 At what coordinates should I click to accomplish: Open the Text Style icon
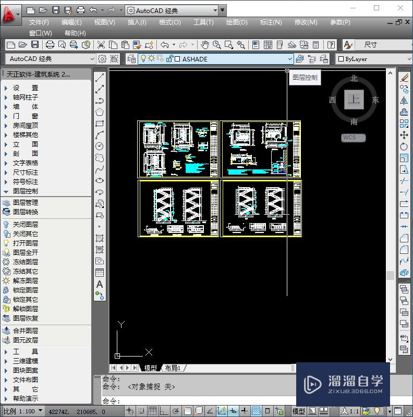tap(348, 45)
